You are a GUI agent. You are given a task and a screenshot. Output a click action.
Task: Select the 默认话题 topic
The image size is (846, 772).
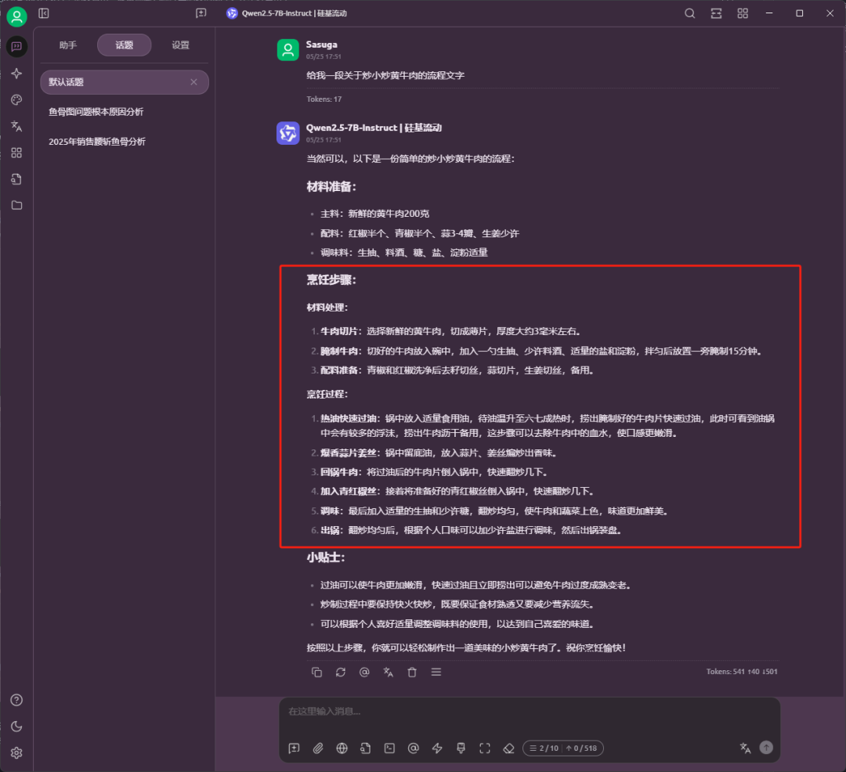coord(124,82)
